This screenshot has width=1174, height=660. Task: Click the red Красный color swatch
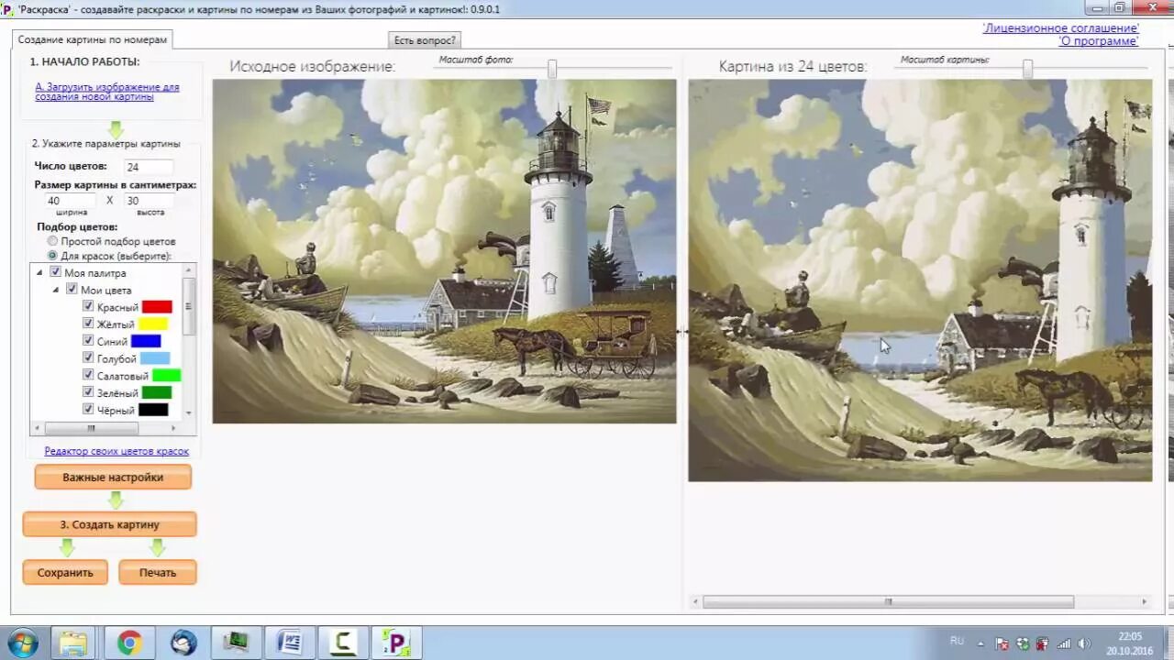(157, 307)
